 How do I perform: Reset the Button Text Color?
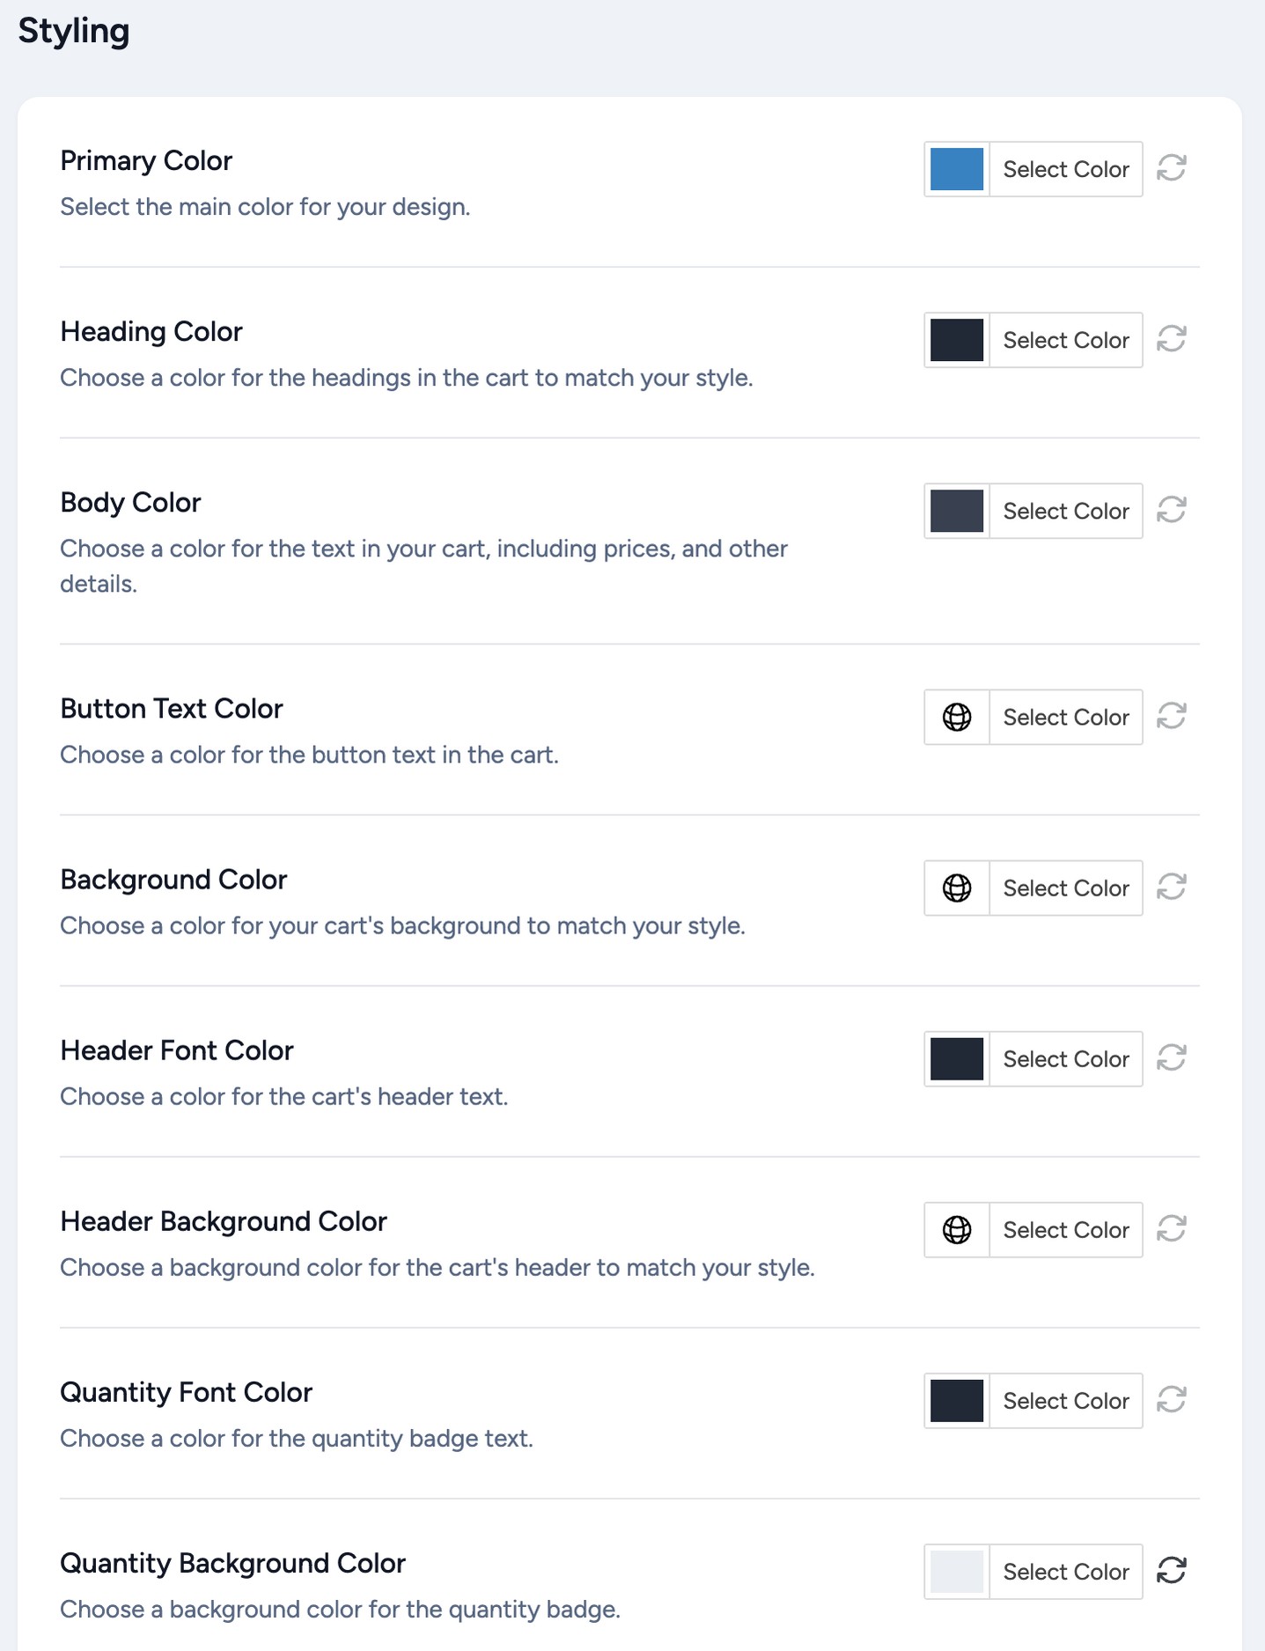point(1172,716)
